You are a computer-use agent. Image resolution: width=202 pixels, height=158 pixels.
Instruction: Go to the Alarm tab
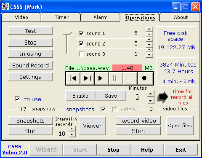click(x=101, y=17)
